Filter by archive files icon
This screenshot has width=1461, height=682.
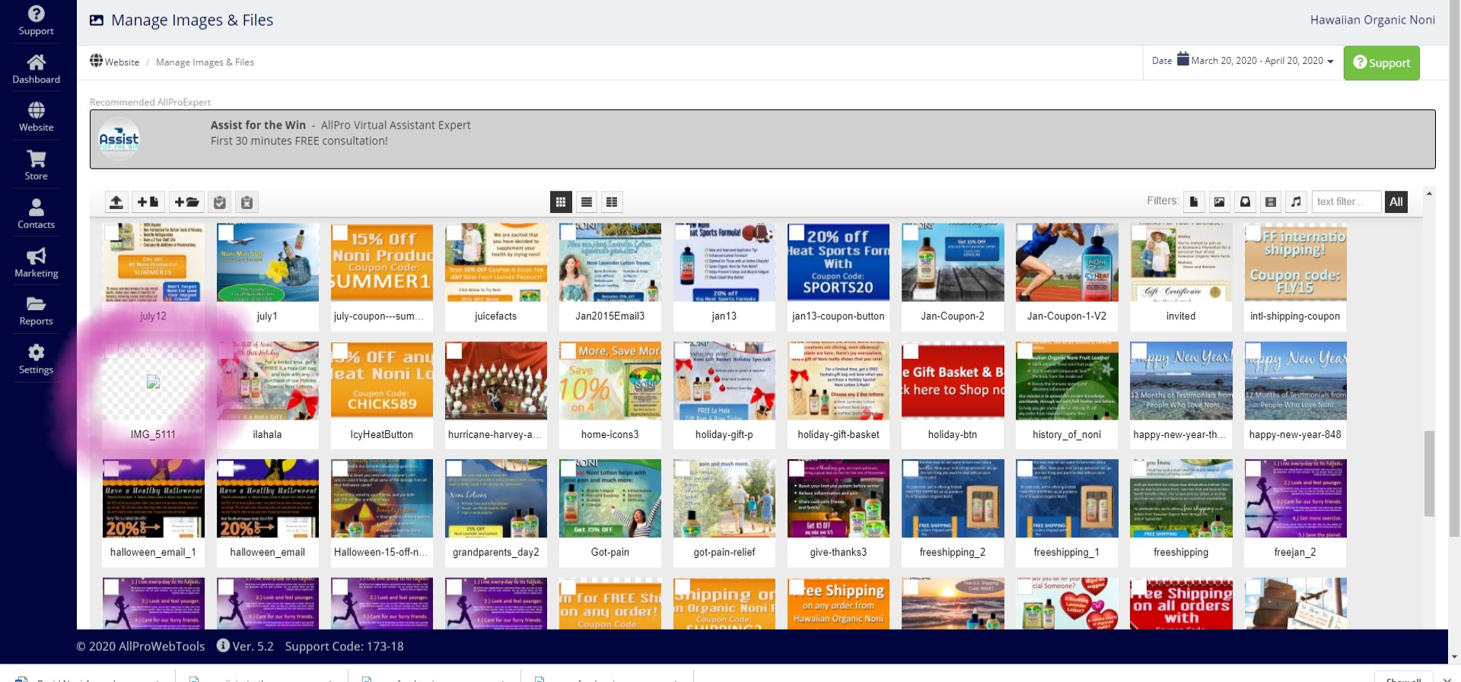pos(1245,201)
